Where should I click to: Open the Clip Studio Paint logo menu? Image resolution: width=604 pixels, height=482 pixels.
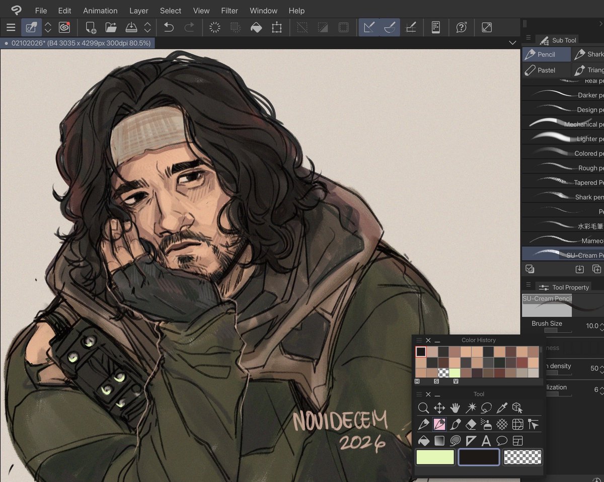tap(16, 10)
